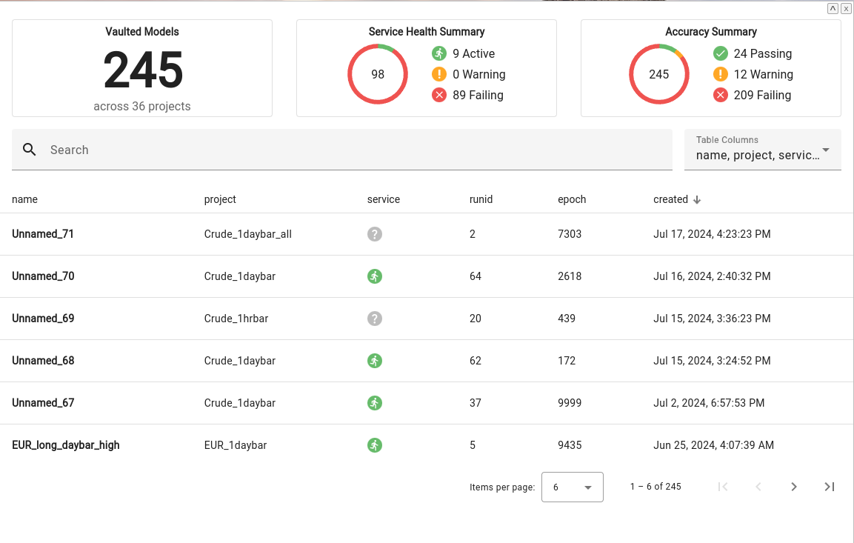Go to the next page of models
The width and height of the screenshot is (854, 543).
(794, 487)
